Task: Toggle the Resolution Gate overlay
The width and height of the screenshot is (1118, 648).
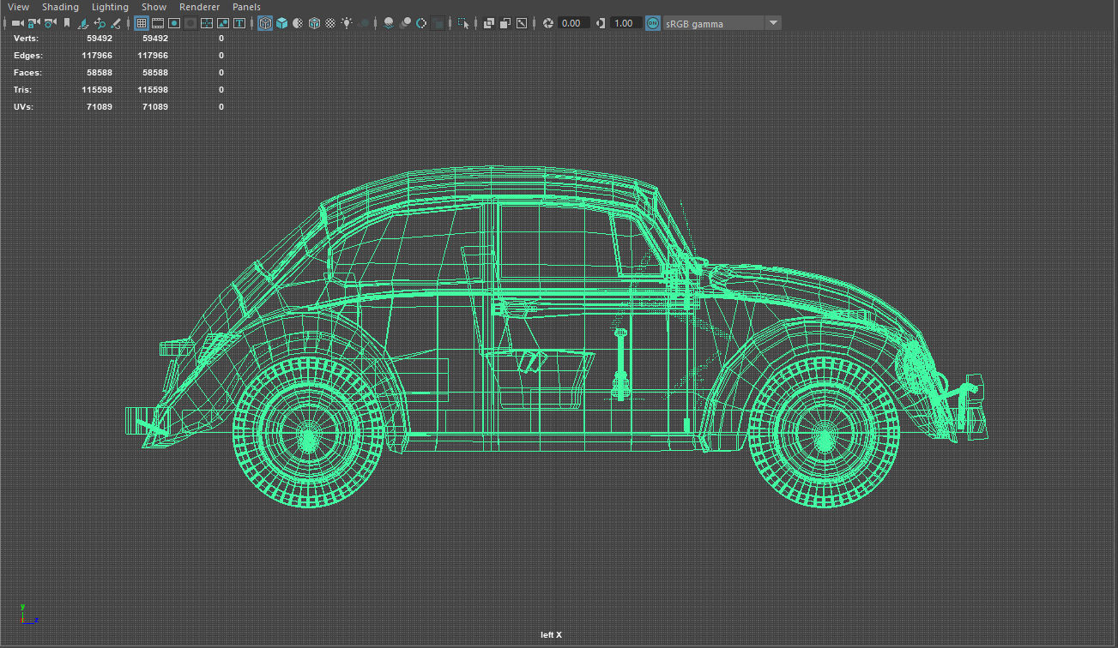Action: (174, 23)
